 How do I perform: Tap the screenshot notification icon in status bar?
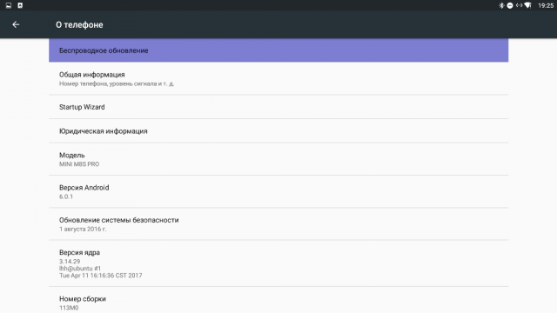pos(9,5)
